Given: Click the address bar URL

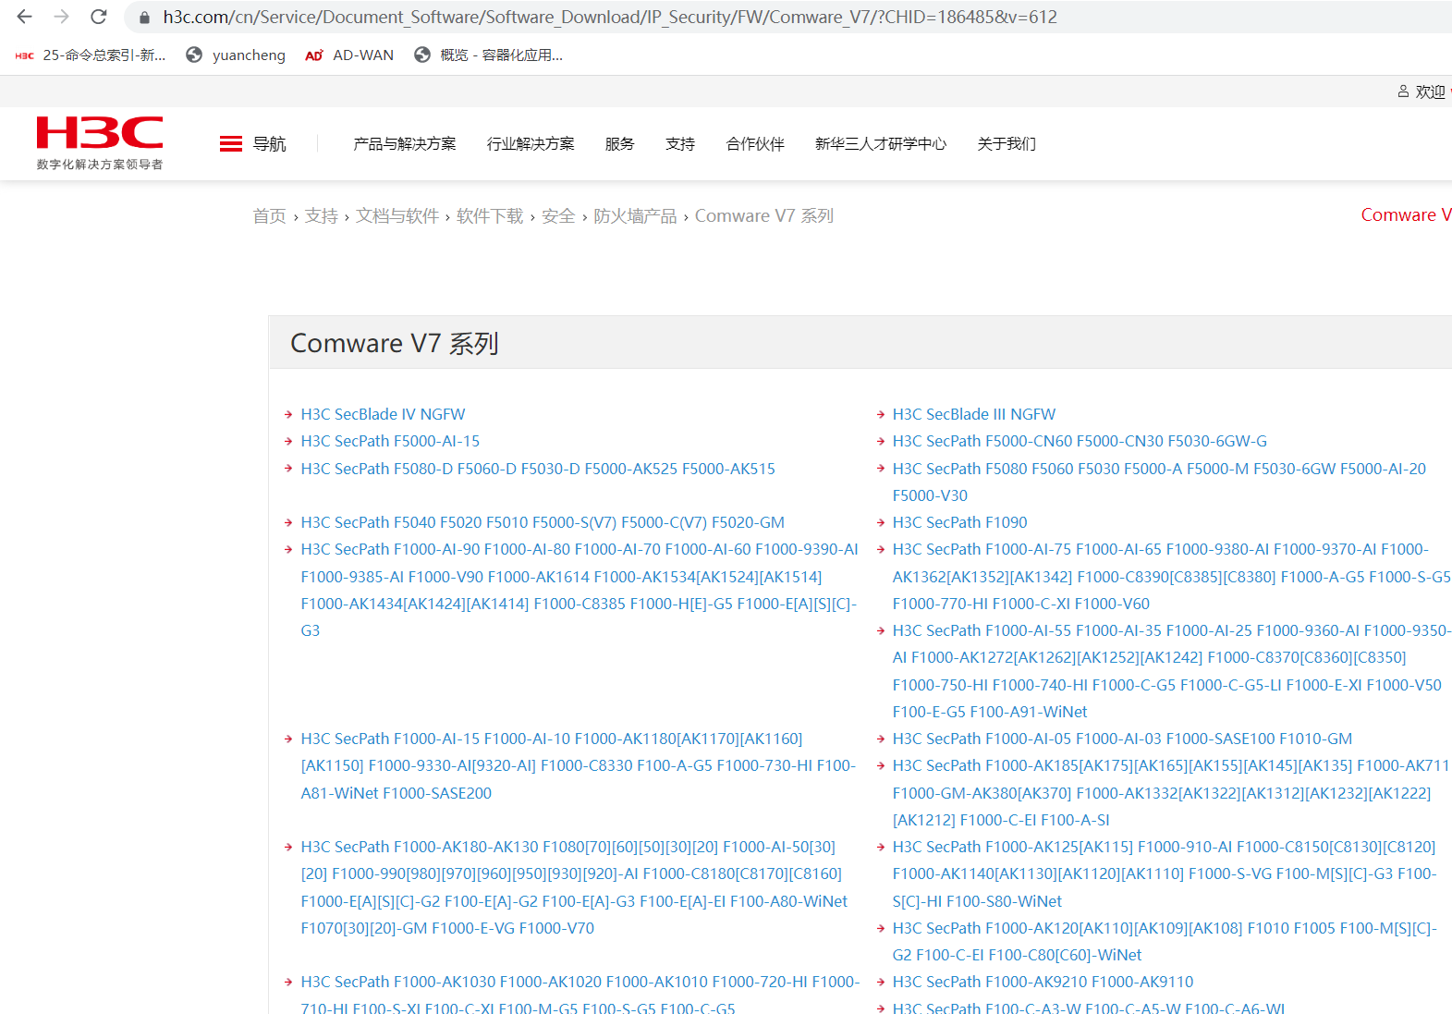Looking at the screenshot, I should [x=610, y=17].
